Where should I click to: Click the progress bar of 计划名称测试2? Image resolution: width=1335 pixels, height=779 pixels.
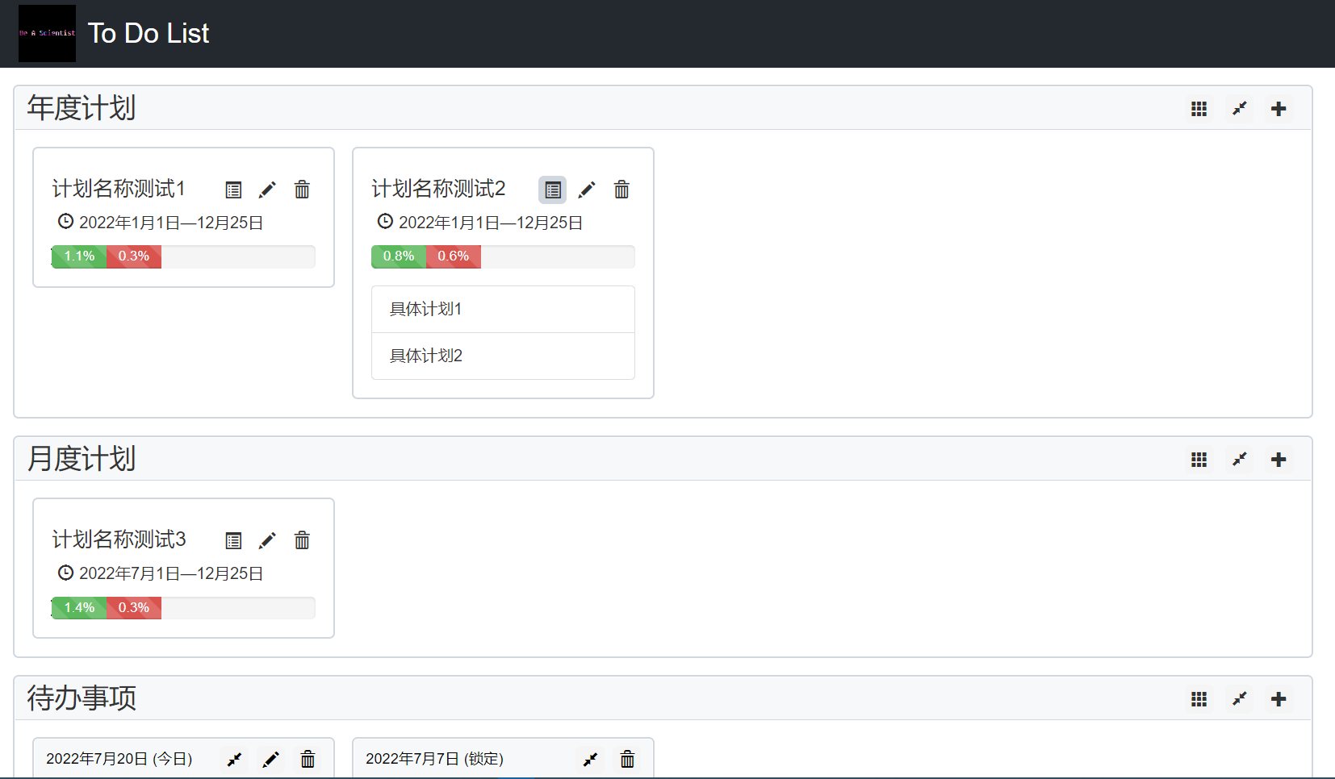point(502,256)
